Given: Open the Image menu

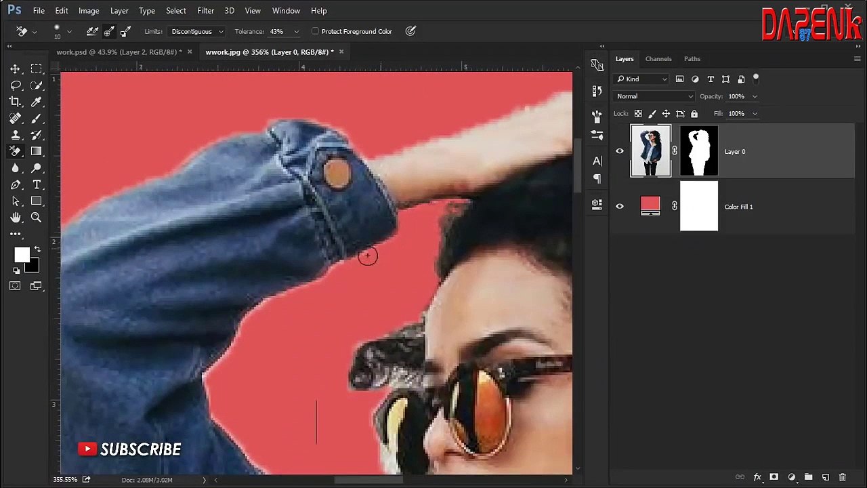Looking at the screenshot, I should click(x=89, y=11).
